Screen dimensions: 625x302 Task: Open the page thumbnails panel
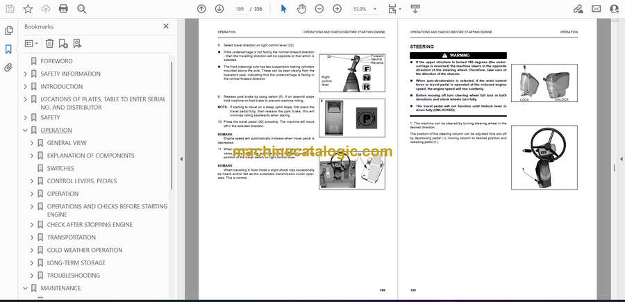(x=9, y=31)
